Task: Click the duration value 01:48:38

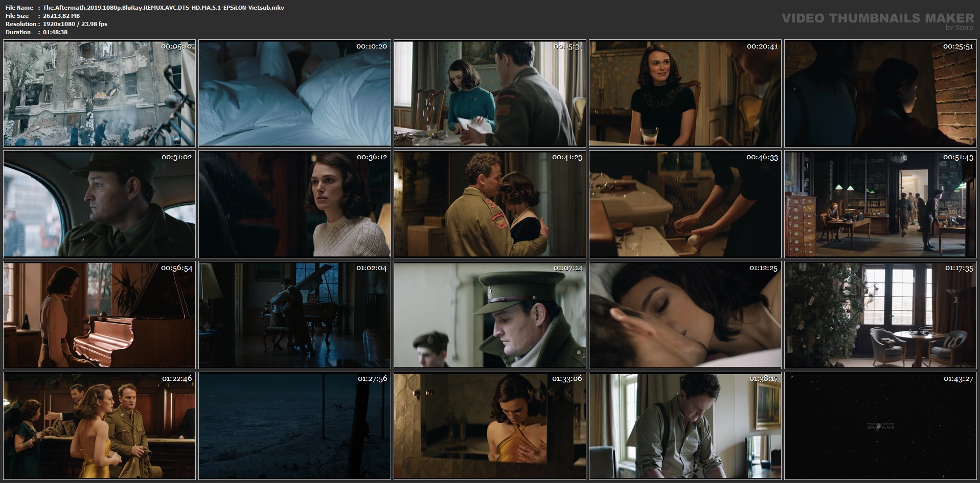Action: [x=55, y=32]
